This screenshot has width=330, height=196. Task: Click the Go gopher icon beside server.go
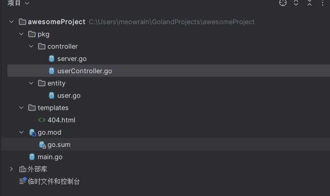click(x=52, y=59)
